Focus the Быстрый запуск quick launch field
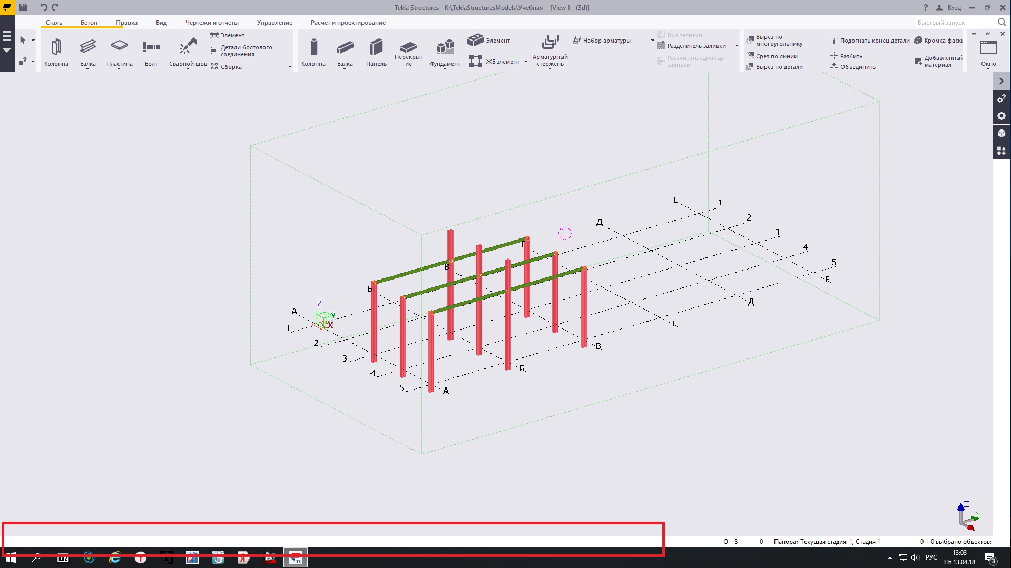Screen dimensions: 1011x568 pyautogui.click(x=956, y=22)
